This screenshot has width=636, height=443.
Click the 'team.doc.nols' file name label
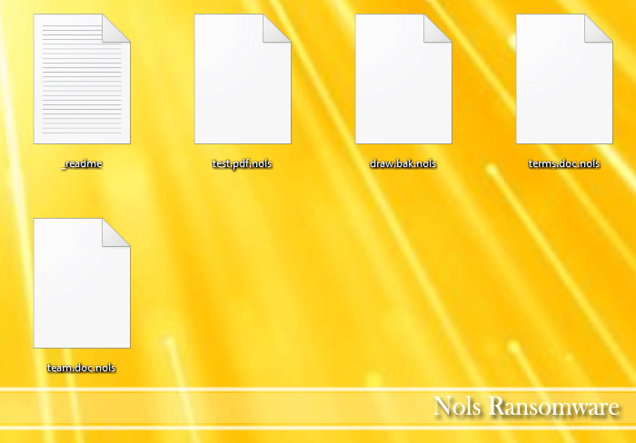(82, 368)
